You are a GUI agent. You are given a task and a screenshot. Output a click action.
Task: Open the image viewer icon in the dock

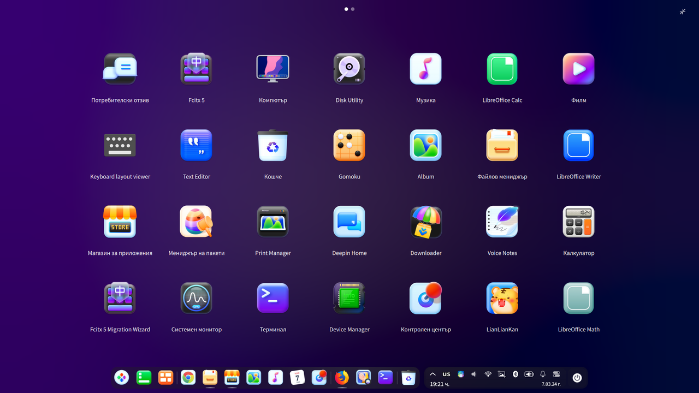tap(364, 377)
